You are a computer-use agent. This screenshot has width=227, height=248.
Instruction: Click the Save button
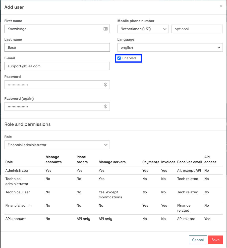click(x=215, y=240)
